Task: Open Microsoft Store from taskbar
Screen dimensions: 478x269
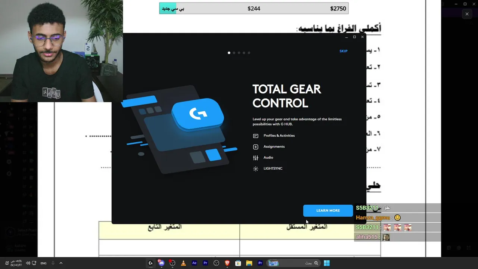Action: pos(238,263)
